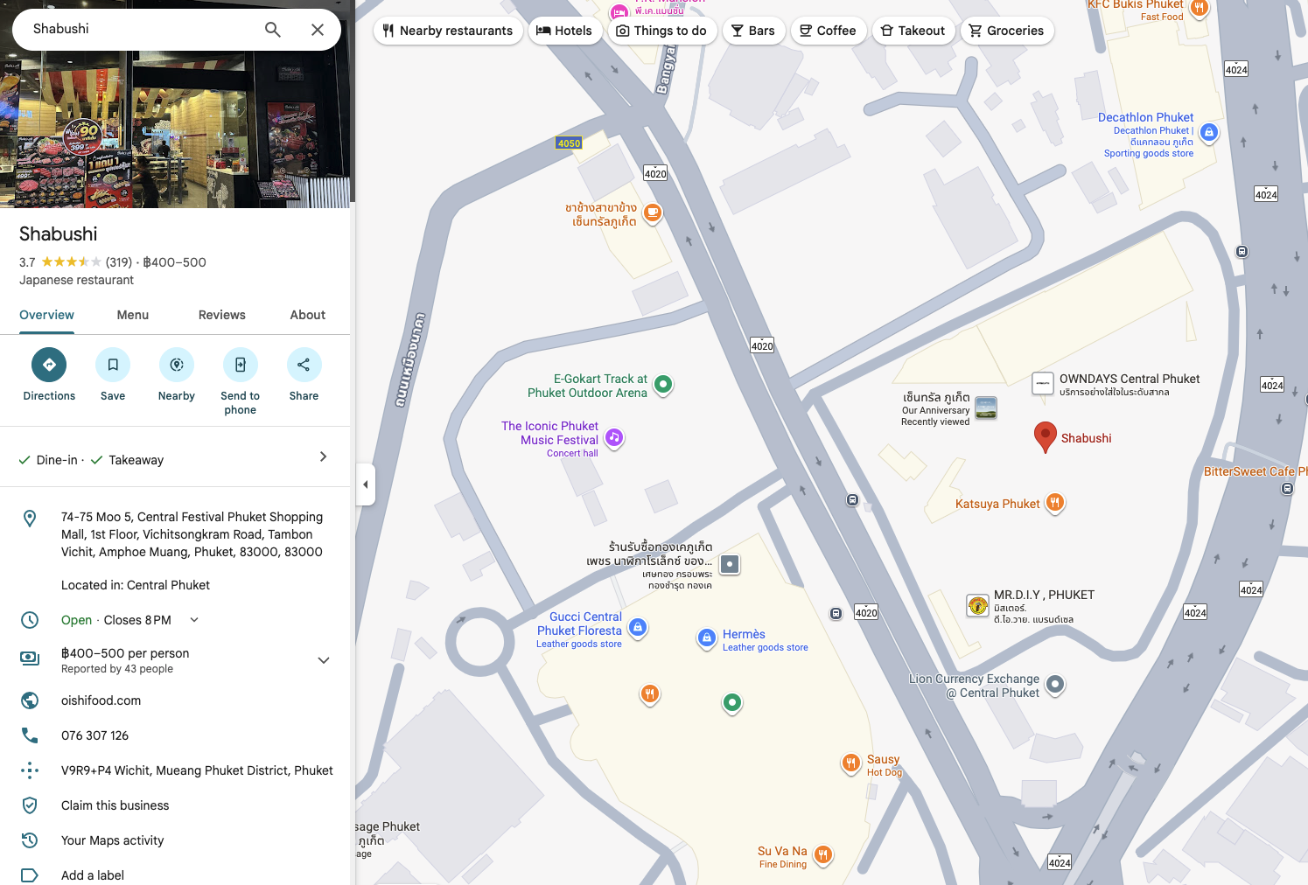Share the Shabushi place
This screenshot has height=885, width=1308.
[304, 365]
